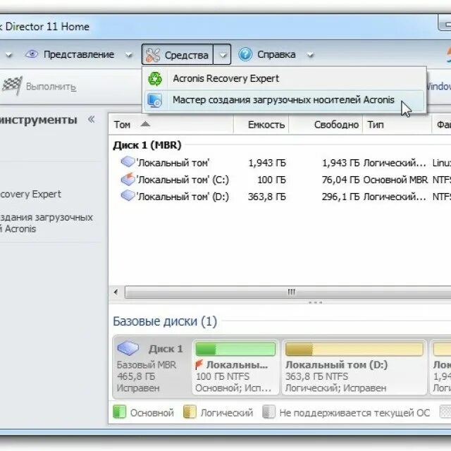The height and width of the screenshot is (451, 451).
Task: Open Recovery Expert link in sidebar
Action: [30, 194]
